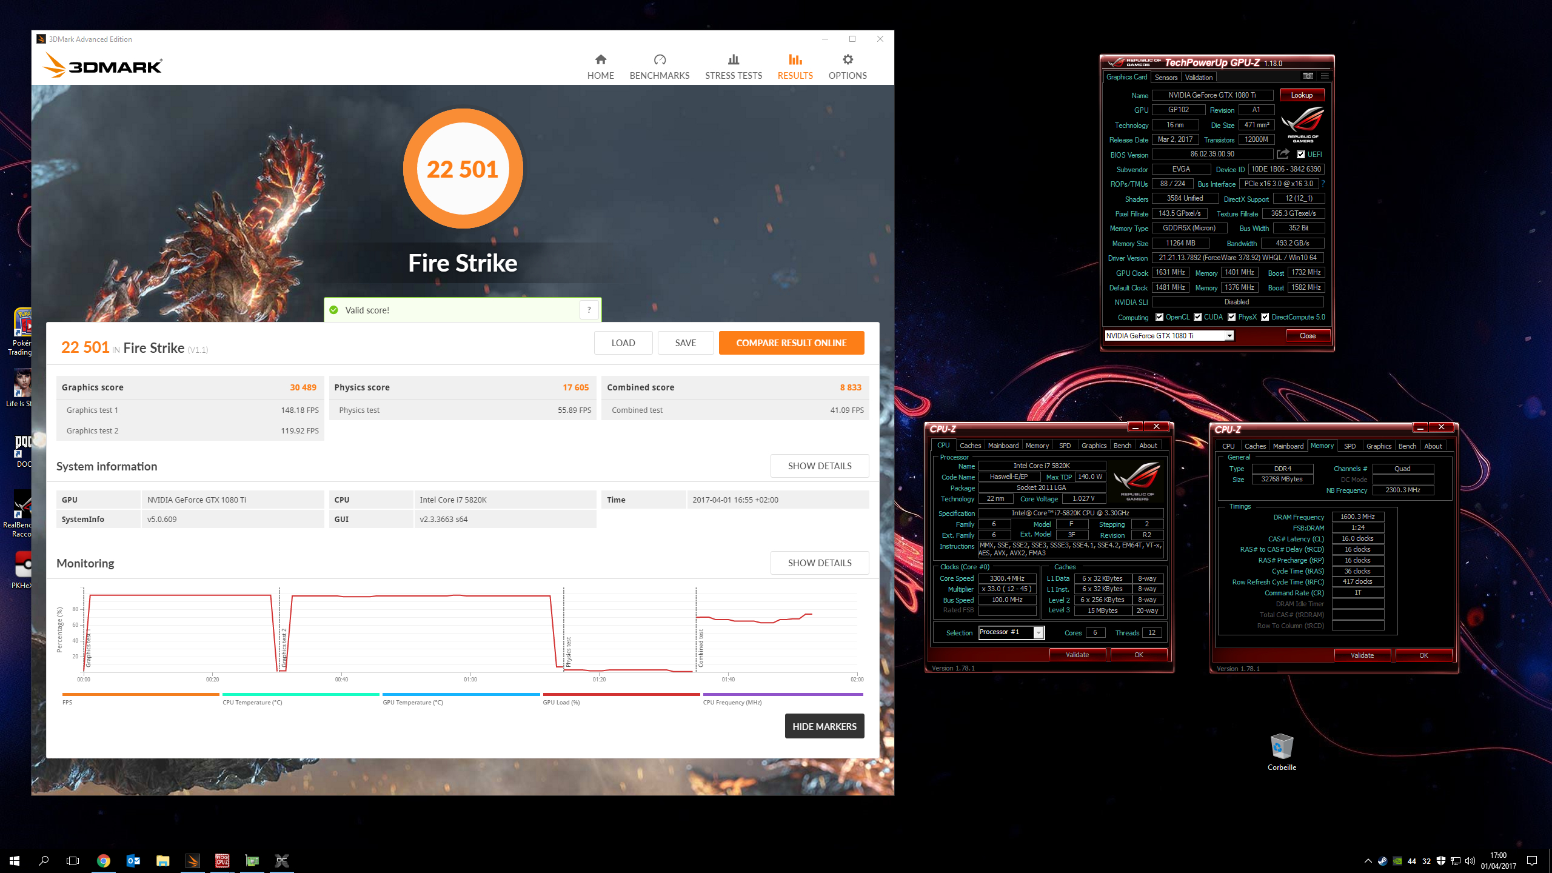The image size is (1552, 873).
Task: Toggle the PhysX checkbox
Action: click(x=1231, y=317)
